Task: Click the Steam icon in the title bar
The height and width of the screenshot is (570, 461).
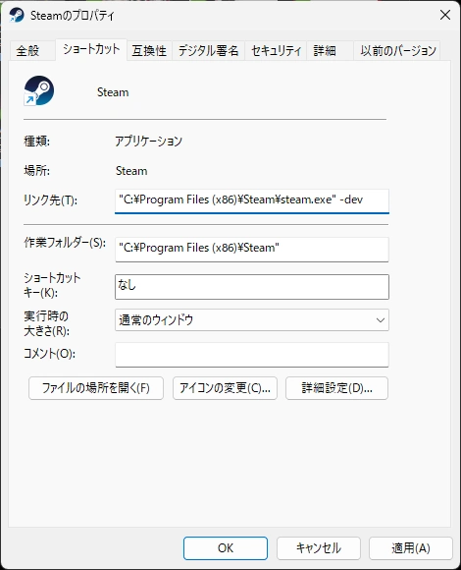Action: tap(17, 16)
